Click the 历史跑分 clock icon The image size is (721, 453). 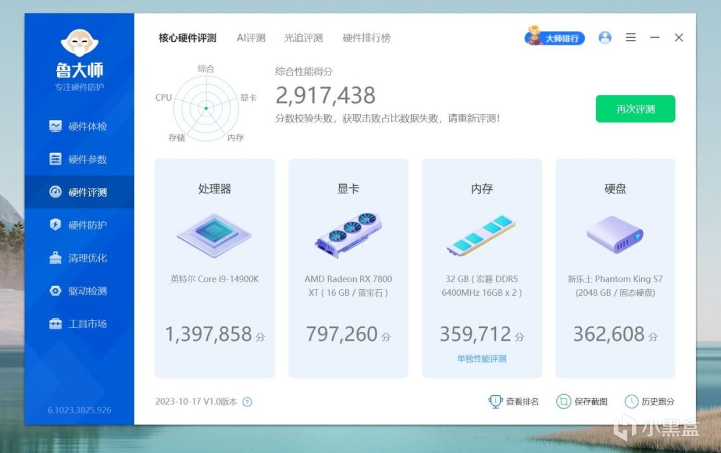click(x=631, y=402)
